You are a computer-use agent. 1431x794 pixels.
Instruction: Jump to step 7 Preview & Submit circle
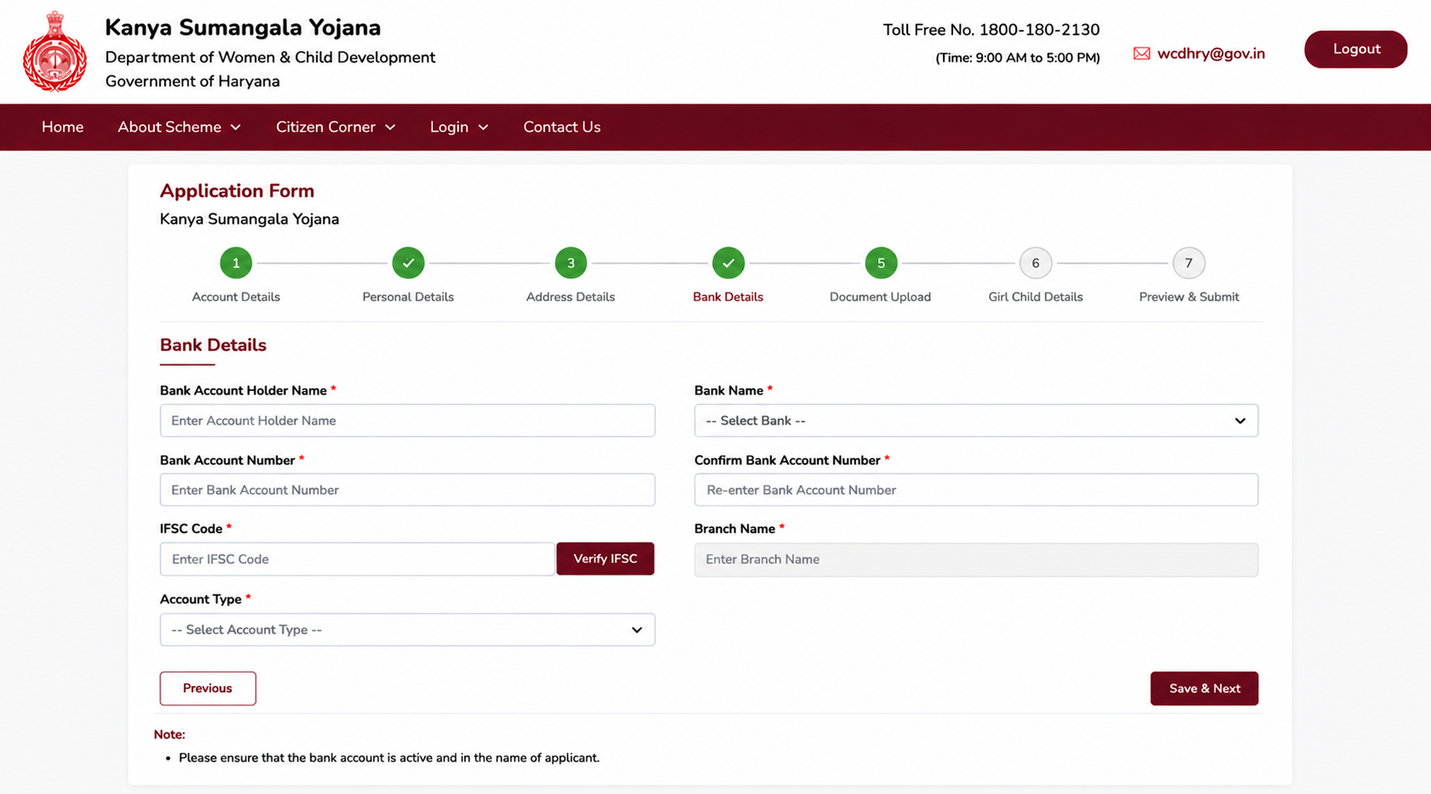click(x=1189, y=263)
